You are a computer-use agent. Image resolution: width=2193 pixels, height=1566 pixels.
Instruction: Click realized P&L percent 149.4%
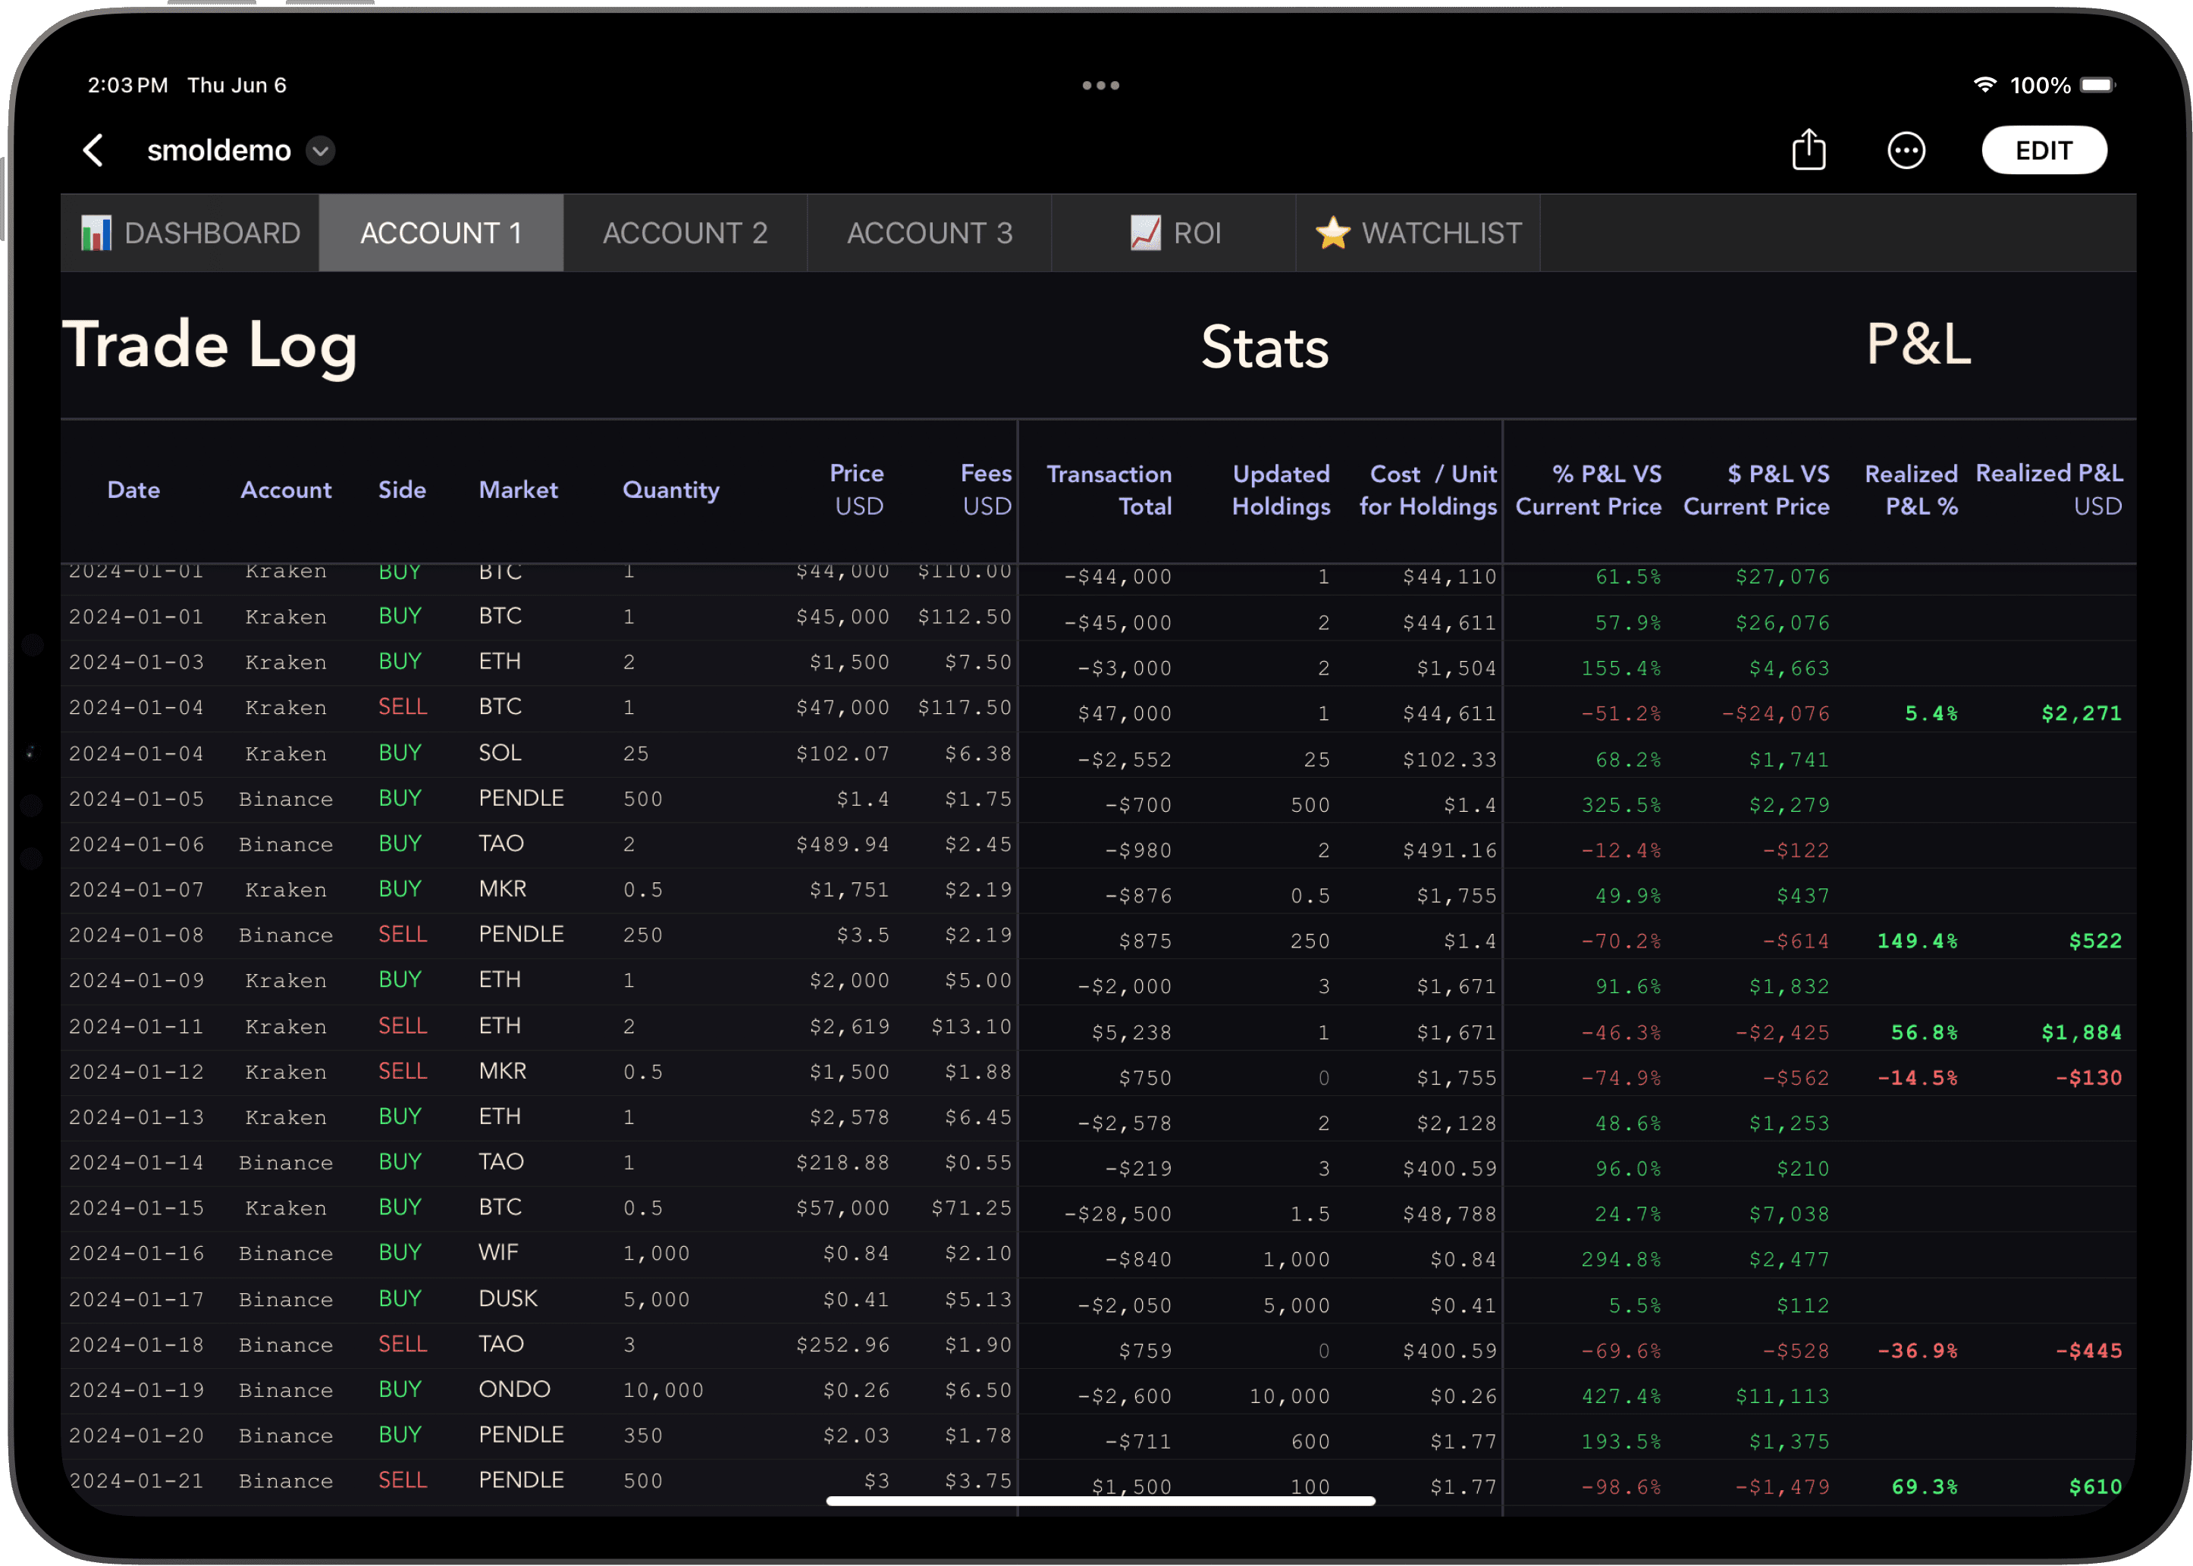click(x=1916, y=941)
